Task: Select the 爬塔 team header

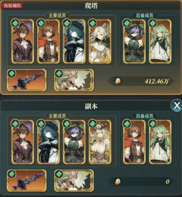Action: point(91,6)
